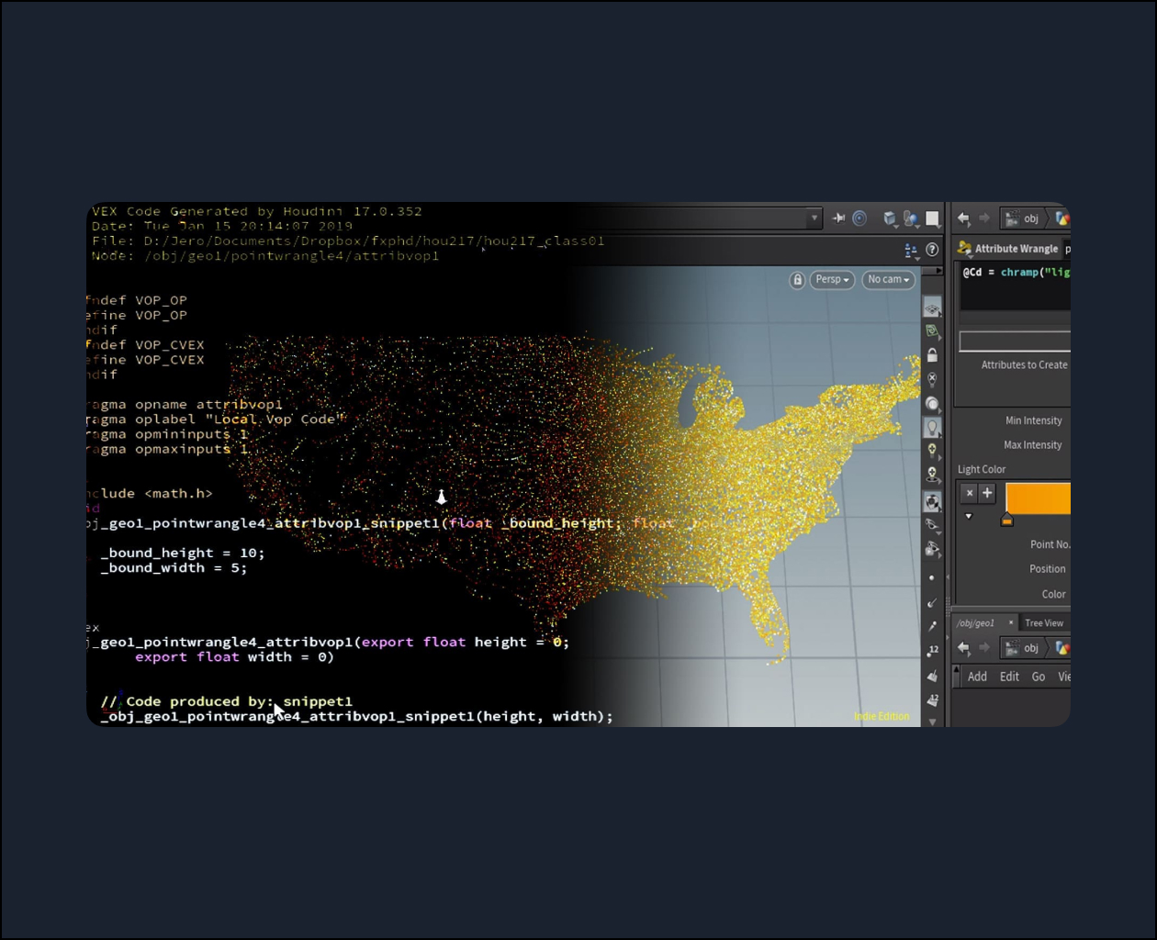
Task: Toggle the crossed-out light bulb icon
Action: click(x=932, y=379)
